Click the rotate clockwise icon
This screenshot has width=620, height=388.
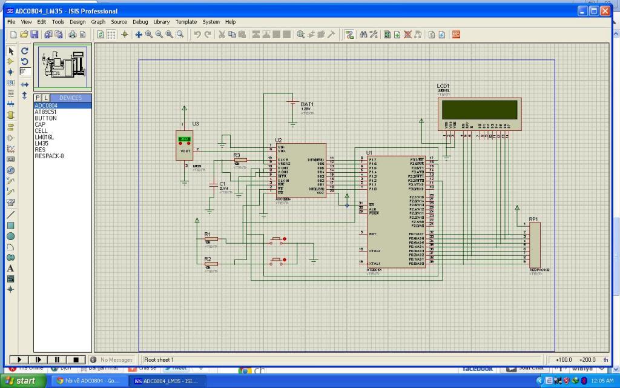click(25, 51)
